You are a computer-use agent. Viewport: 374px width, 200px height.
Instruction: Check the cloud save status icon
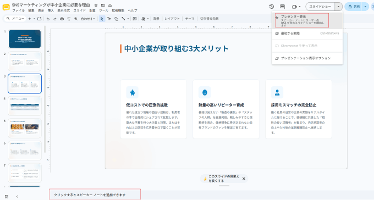coord(109,5)
